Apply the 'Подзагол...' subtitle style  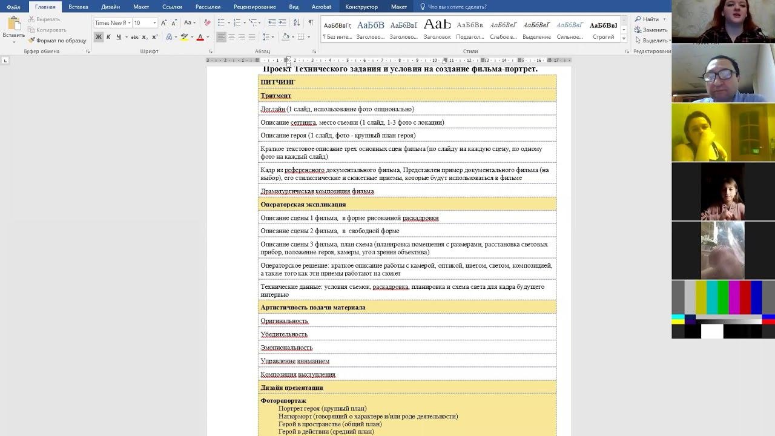pos(470,30)
